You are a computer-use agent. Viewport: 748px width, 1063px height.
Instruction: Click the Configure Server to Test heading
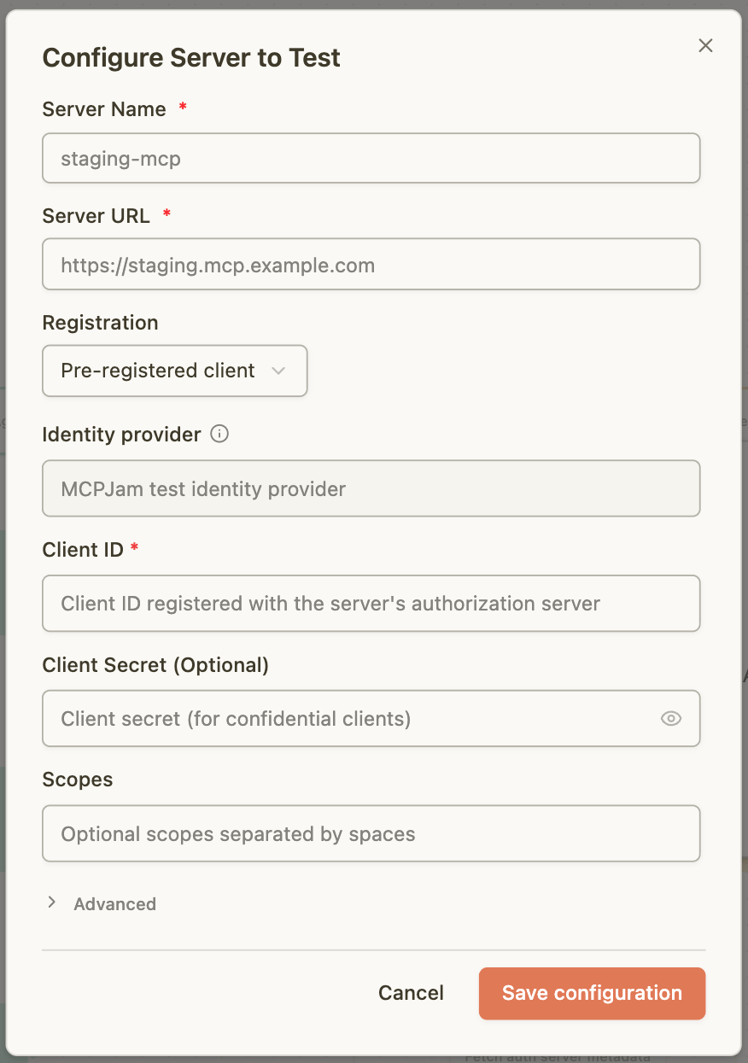click(191, 58)
